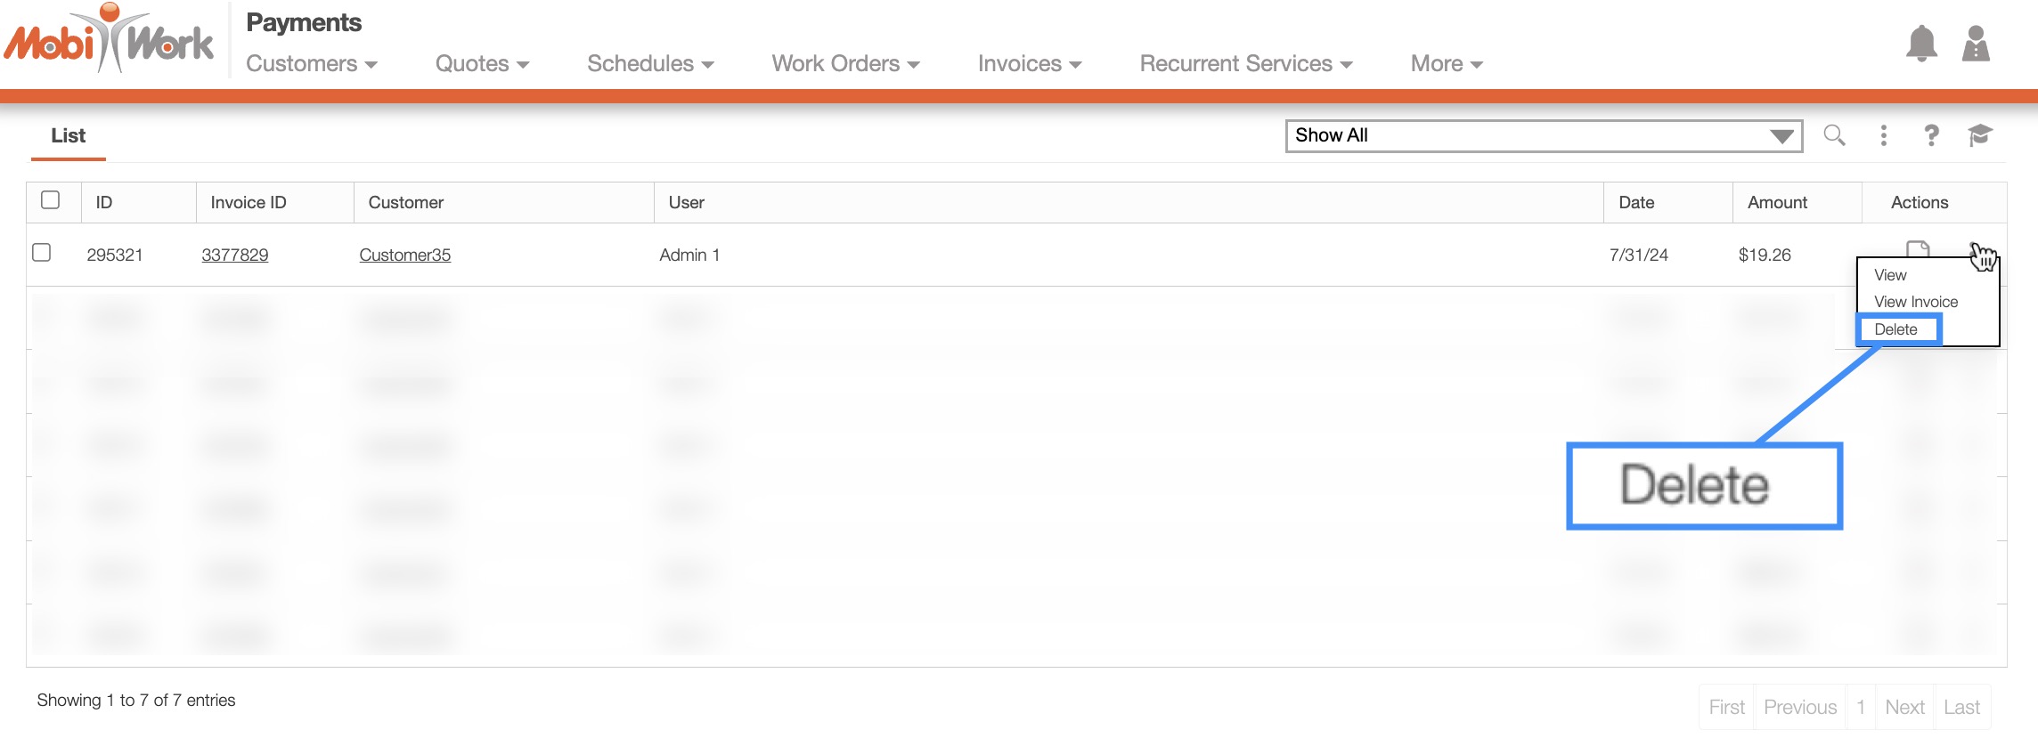This screenshot has height=746, width=2038.
Task: Click the search magnifier icon
Action: 1834,135
